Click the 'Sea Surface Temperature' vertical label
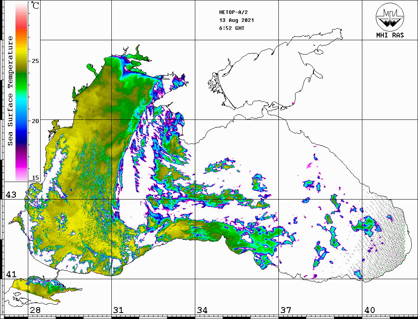Viewport: 418px width, 319px height. (x=10, y=91)
